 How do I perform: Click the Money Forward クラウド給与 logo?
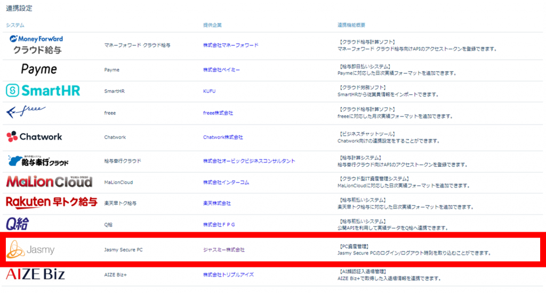pyautogui.click(x=36, y=45)
